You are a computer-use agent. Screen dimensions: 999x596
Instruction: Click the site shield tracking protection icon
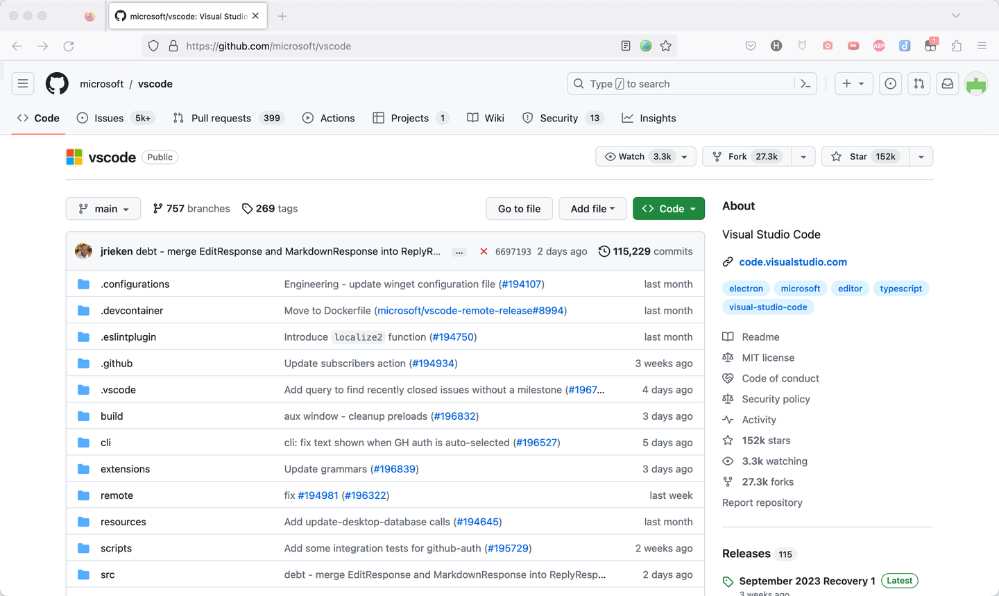[x=153, y=46]
